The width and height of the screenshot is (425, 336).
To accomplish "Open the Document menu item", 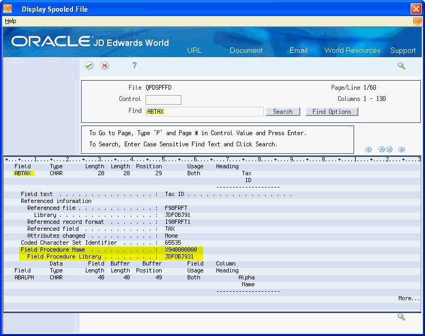I will tap(246, 50).
